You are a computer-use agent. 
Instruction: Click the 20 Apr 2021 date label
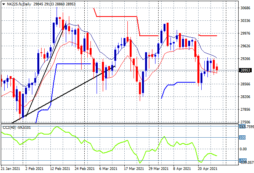click(x=208, y=169)
